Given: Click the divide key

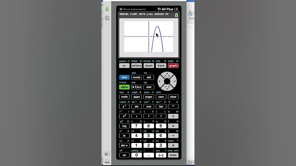Looking at the screenshot, I should (x=173, y=116).
